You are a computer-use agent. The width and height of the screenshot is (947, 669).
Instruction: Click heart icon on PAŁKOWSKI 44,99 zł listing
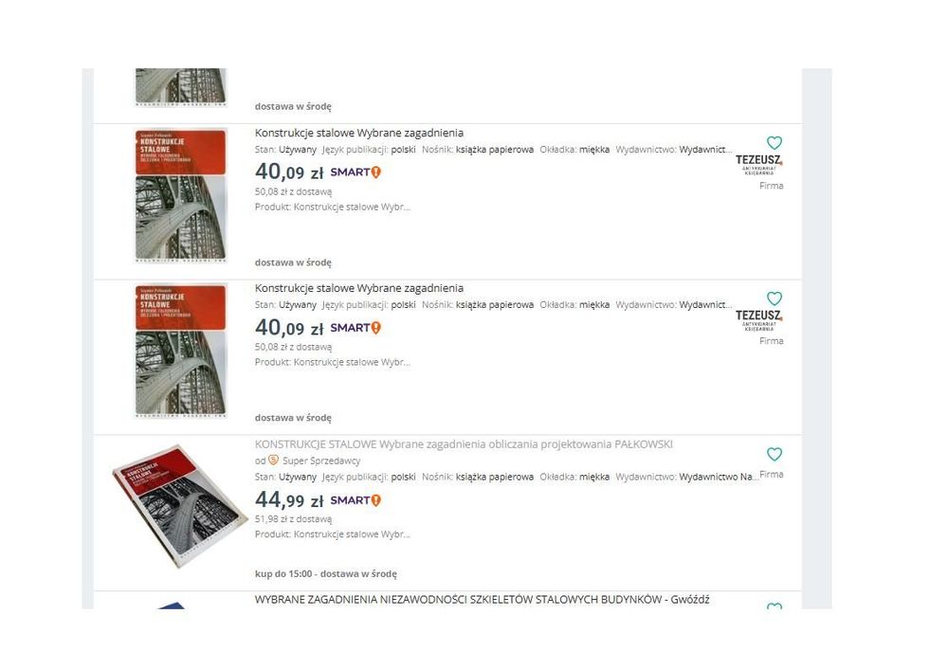coord(774,454)
